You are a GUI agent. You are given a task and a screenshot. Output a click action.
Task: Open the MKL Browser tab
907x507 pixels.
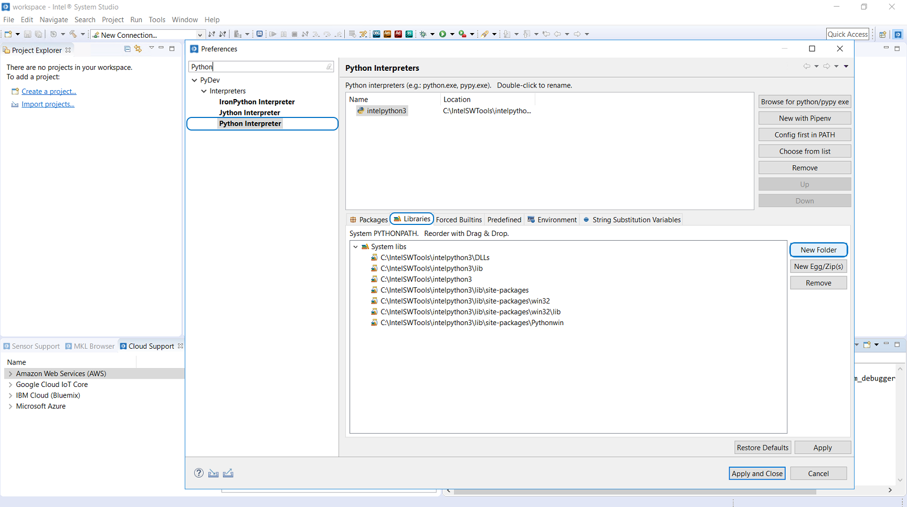click(90, 346)
